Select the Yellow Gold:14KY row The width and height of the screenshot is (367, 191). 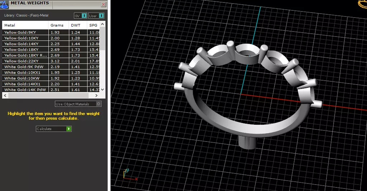51,44
